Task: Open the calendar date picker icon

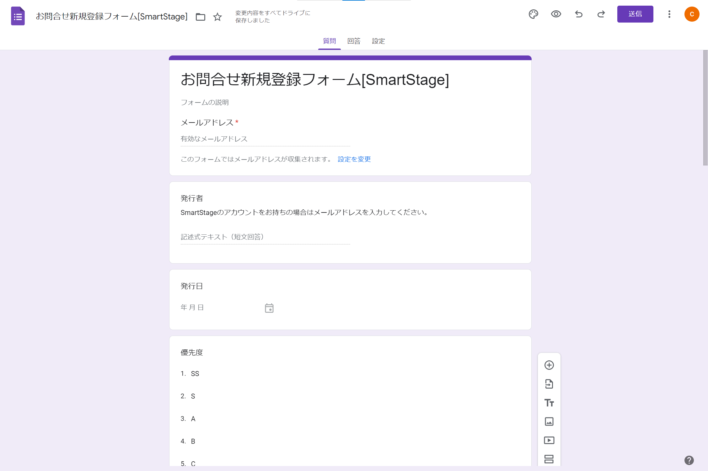Action: tap(269, 308)
